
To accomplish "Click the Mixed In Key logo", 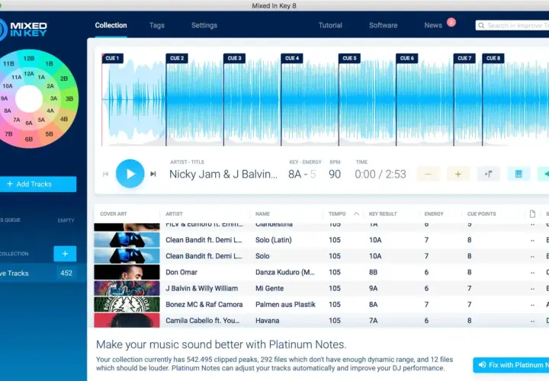I will tap(23, 30).
